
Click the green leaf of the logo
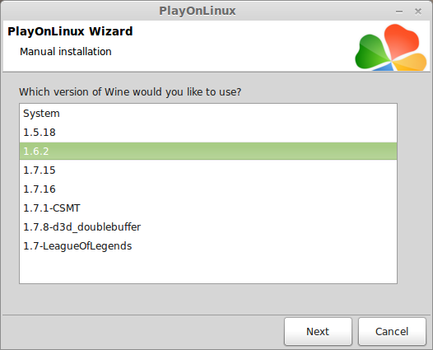(371, 53)
